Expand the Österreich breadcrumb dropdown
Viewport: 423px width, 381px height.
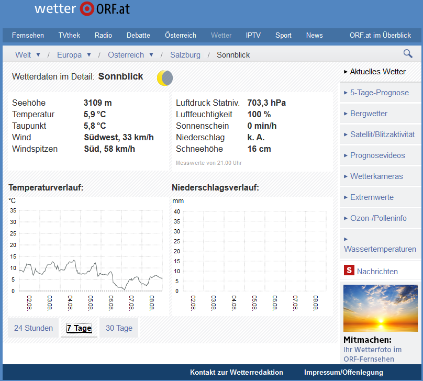(151, 54)
